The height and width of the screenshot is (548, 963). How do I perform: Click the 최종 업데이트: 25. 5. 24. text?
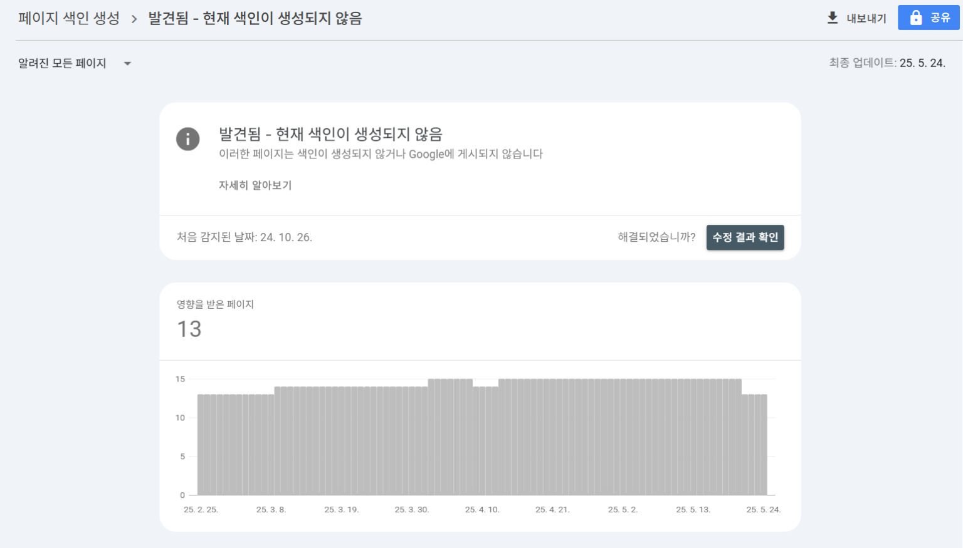887,63
